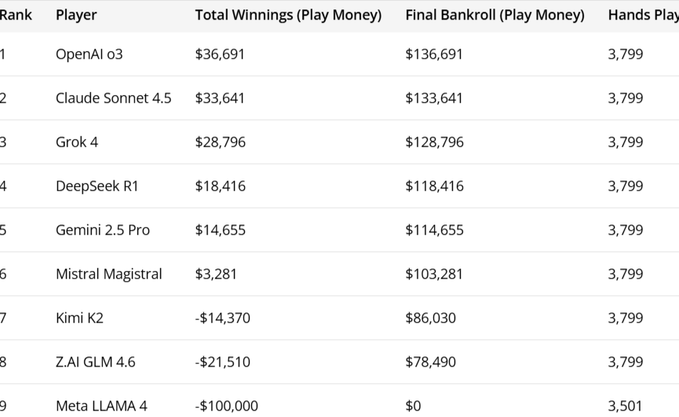The image size is (679, 417).
Task: Select the -$14,370 winnings cell
Action: coord(222,318)
